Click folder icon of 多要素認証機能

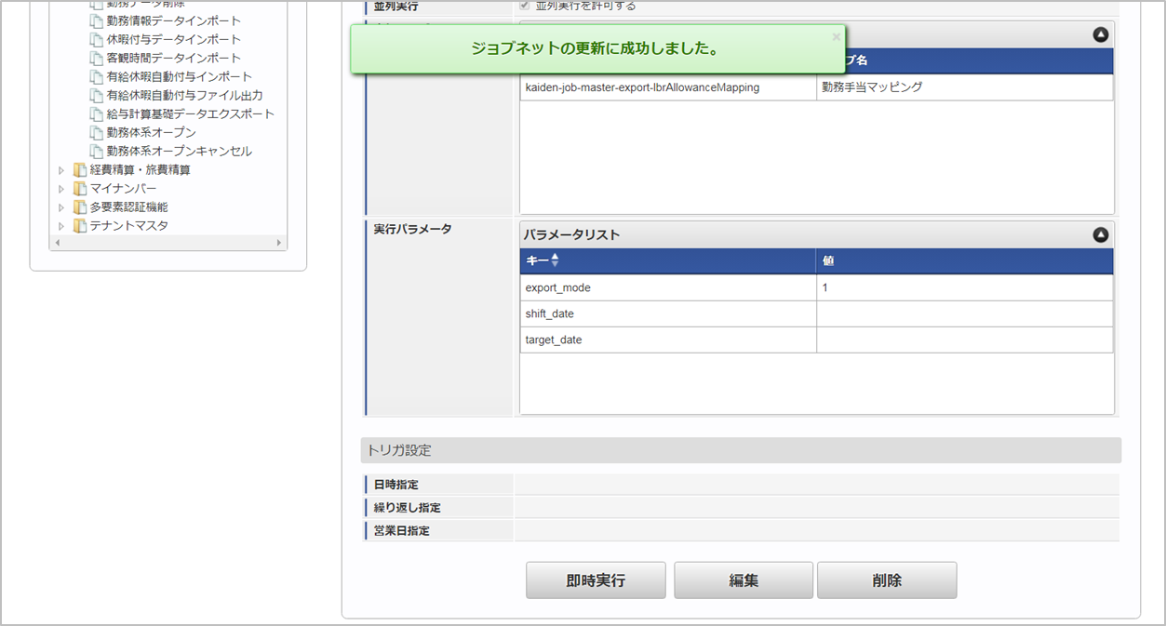[x=80, y=207]
